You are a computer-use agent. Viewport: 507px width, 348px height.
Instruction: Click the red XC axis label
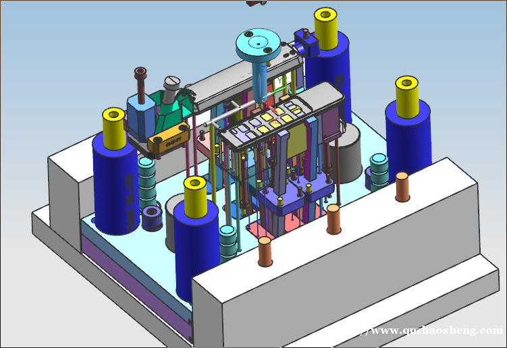tap(275, 122)
